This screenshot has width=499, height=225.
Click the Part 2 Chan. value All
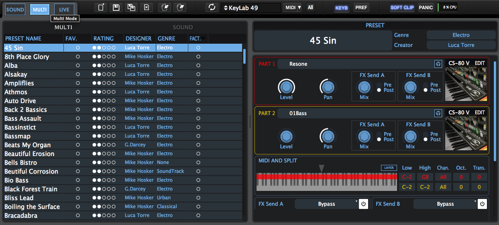pos(443,187)
